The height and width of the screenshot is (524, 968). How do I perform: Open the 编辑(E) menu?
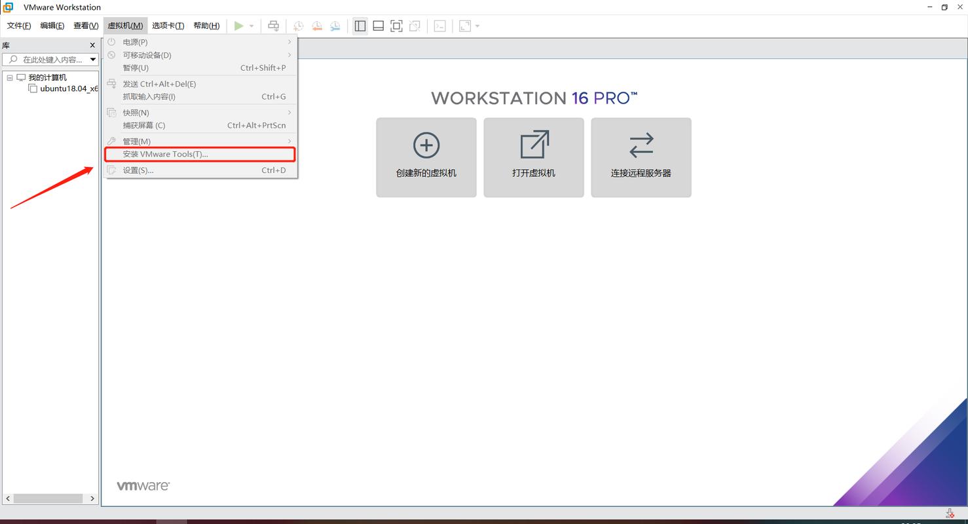click(52, 26)
